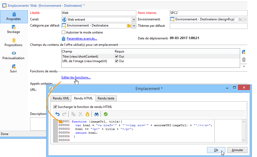Enable Autoriser le mode unitaire checkbox
The width and height of the screenshot is (257, 157).
tap(64, 32)
